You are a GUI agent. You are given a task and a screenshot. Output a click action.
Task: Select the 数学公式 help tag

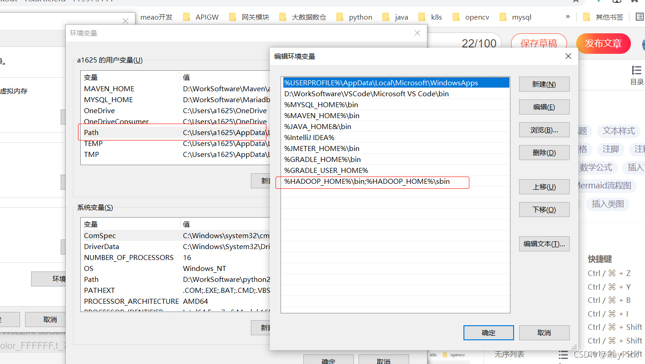[x=596, y=167]
